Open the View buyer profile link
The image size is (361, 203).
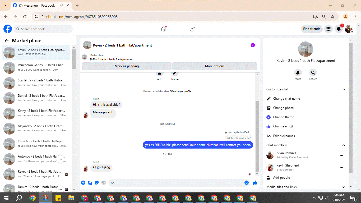[181, 91]
